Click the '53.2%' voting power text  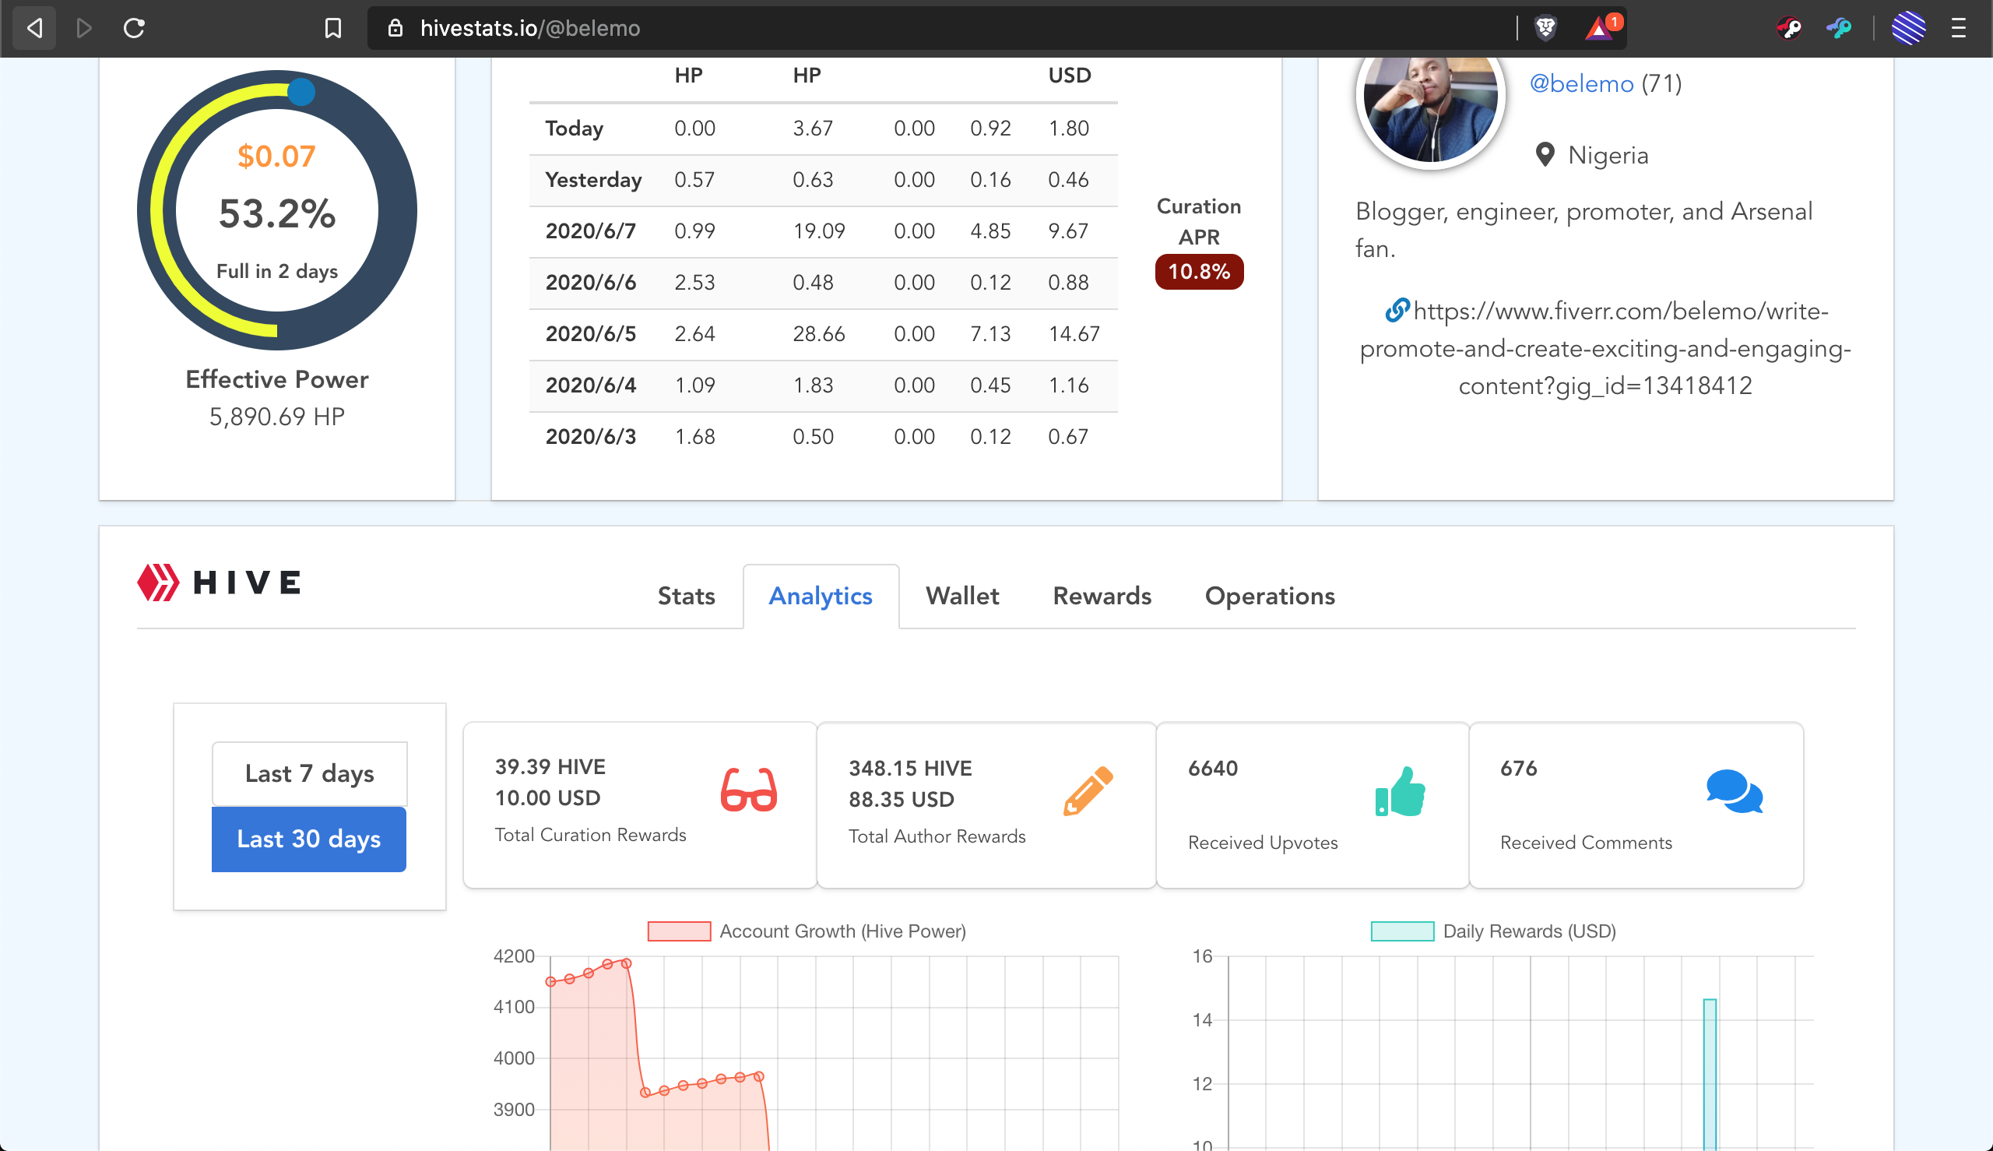(277, 213)
